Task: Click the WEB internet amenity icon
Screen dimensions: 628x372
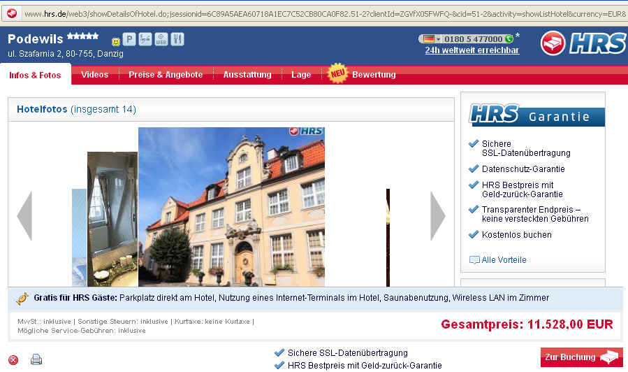Action: pos(161,40)
